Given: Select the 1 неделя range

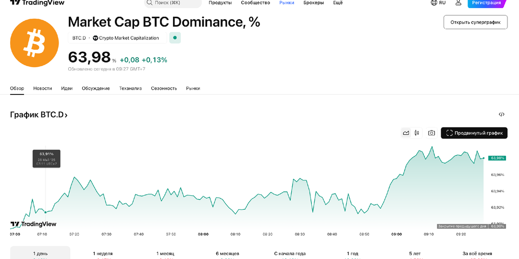Looking at the screenshot, I should pos(103,253).
